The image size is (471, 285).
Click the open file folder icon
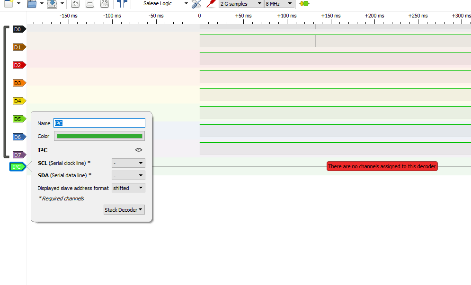(x=32, y=4)
